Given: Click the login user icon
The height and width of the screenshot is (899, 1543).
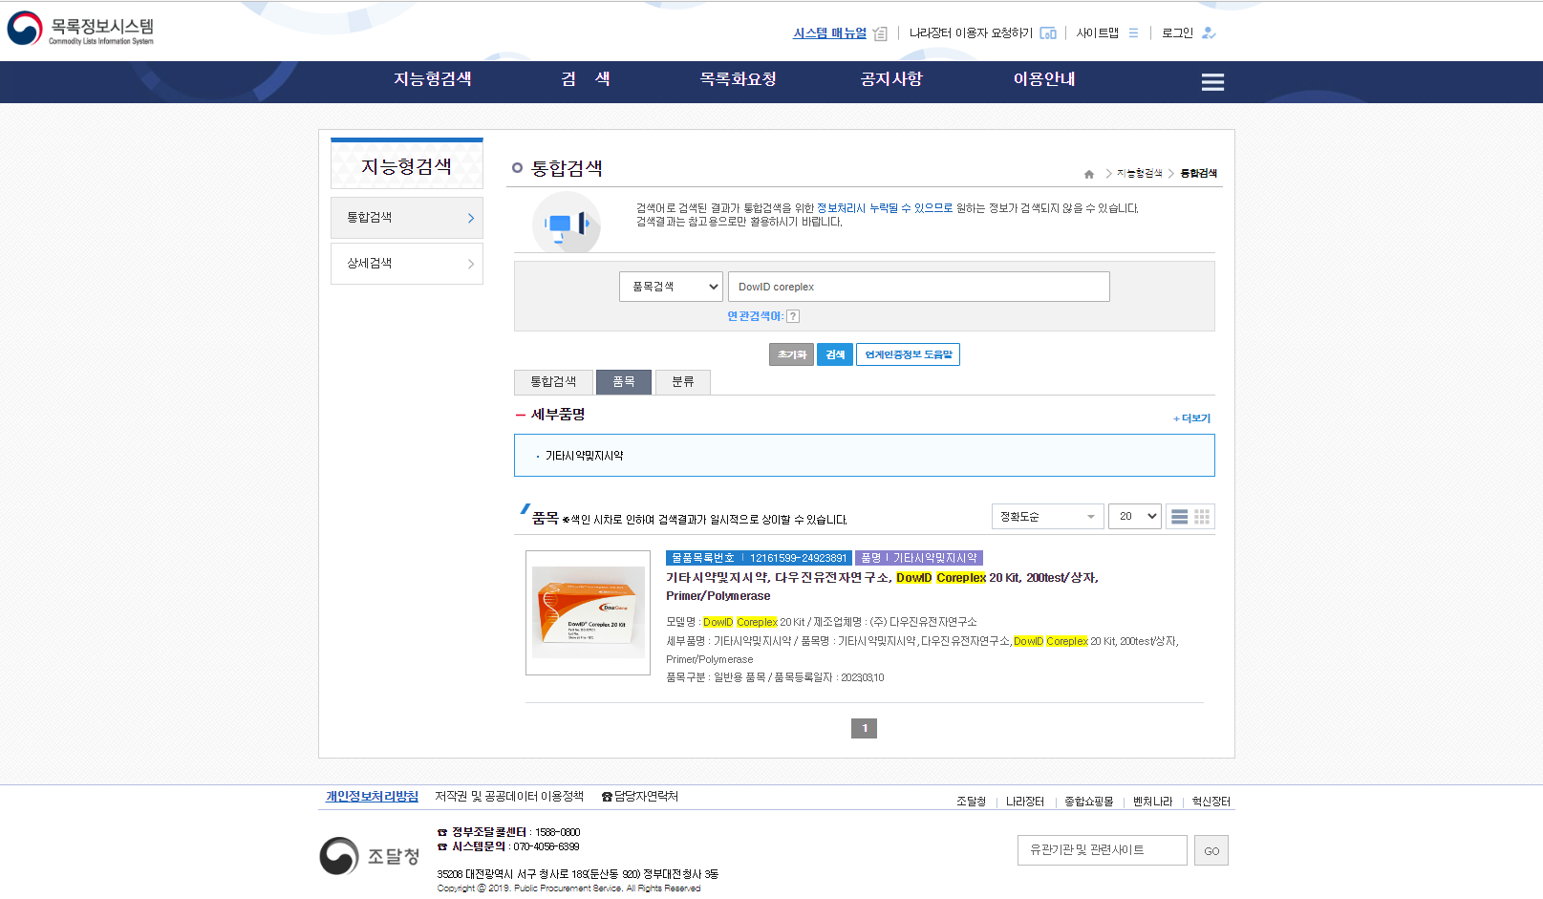Looking at the screenshot, I should 1209,32.
